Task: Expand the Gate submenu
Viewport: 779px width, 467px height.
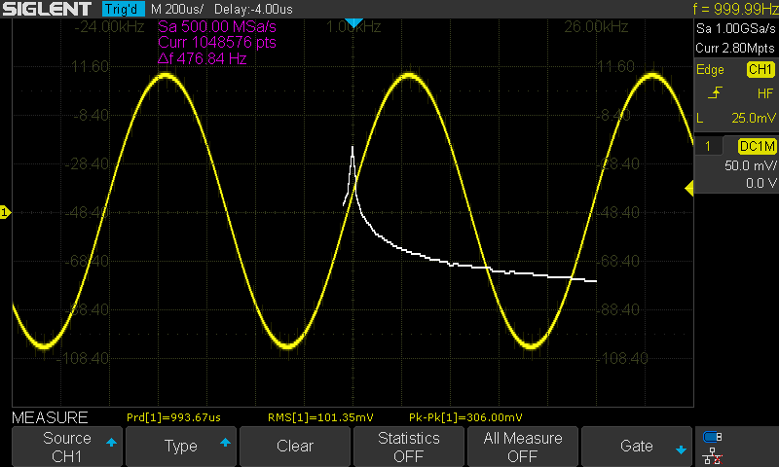Action: point(637,447)
